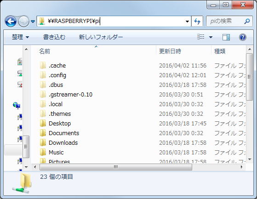Select the Network globe icon in sidebar

[x=17, y=106]
